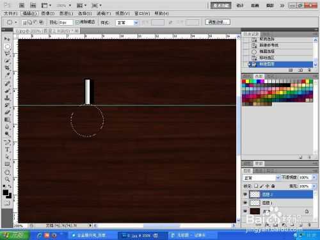This screenshot has width=320, height=240.
Task: Open the File menu
Action: pos(10,13)
